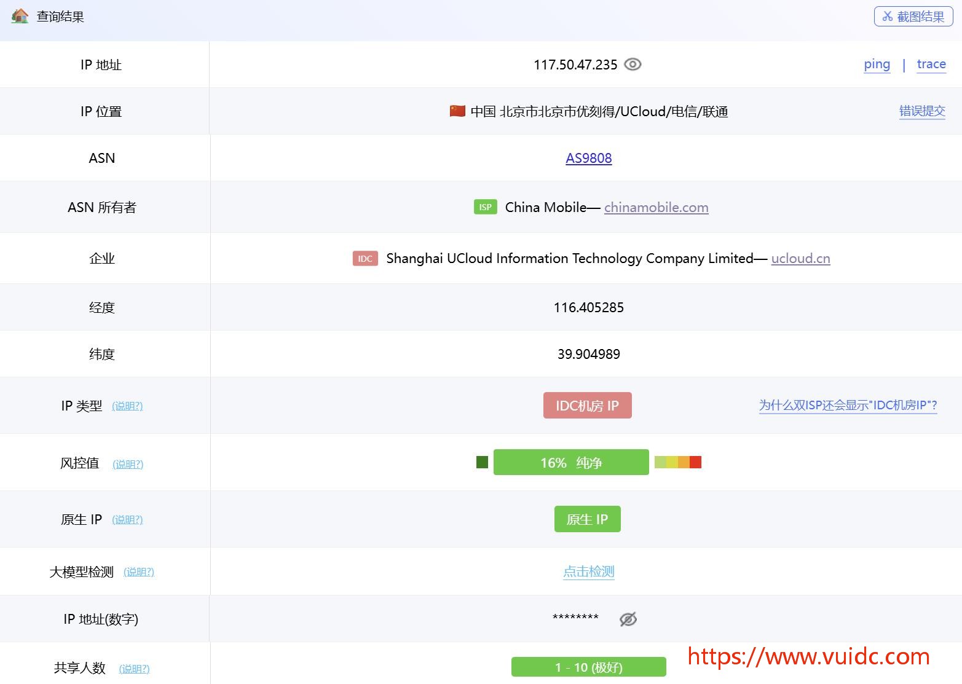This screenshot has height=684, width=962.
Task: Click the 大模型检测 row label
Action: click(x=81, y=572)
